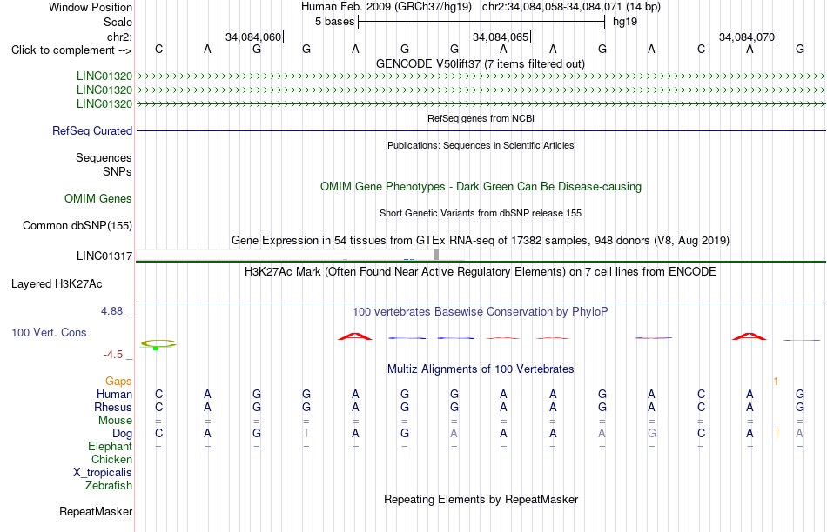Click the orange Gaps row label
Image resolution: width=827 pixels, height=532 pixels.
[x=118, y=381]
